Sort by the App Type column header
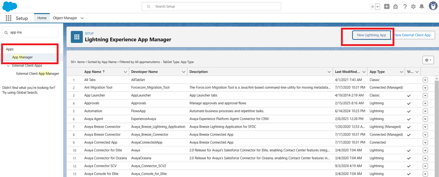 click(x=377, y=72)
